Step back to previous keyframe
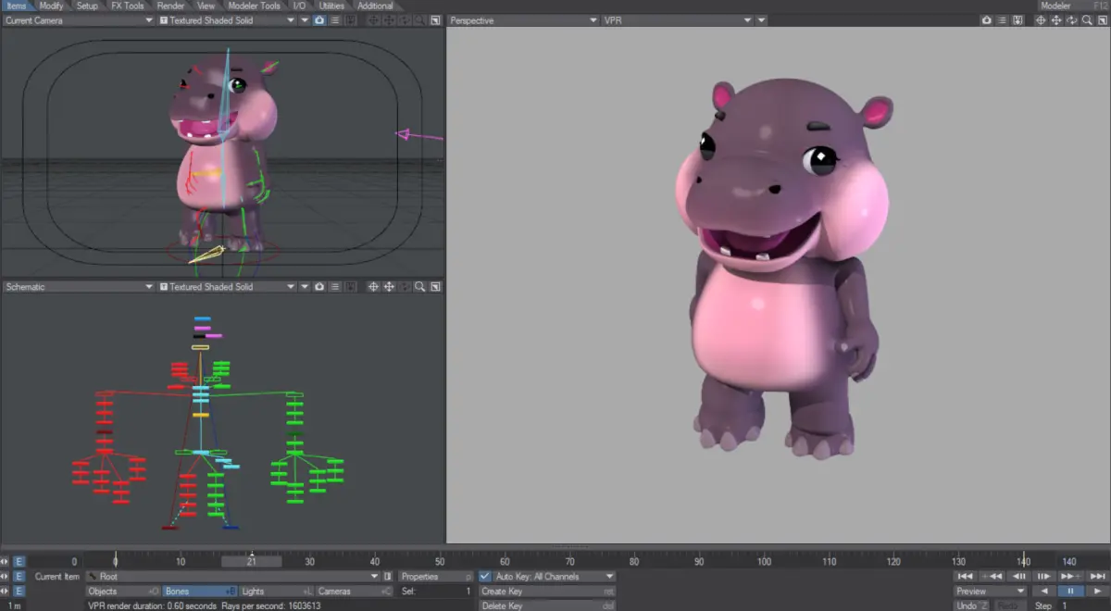This screenshot has height=611, width=1111. (992, 576)
